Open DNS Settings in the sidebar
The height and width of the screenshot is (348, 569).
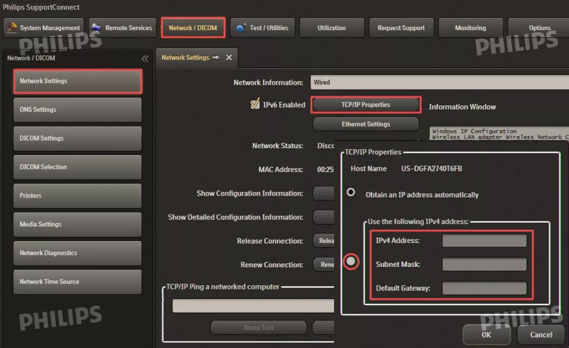(x=77, y=110)
